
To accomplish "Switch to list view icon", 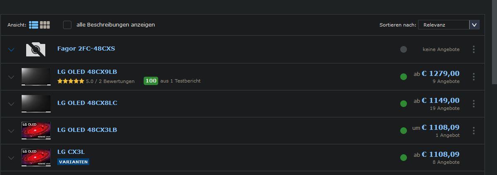I will (x=34, y=25).
